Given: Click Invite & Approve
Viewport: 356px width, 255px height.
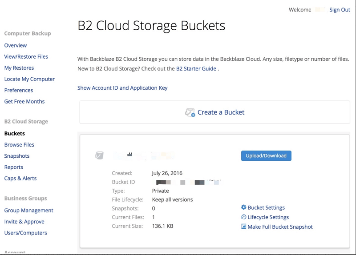Looking at the screenshot, I should point(24,222).
